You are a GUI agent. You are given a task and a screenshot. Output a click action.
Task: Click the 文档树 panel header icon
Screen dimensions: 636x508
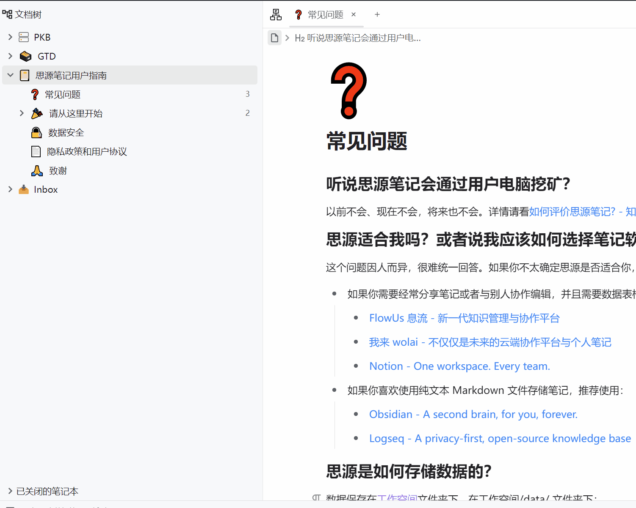click(x=7, y=14)
